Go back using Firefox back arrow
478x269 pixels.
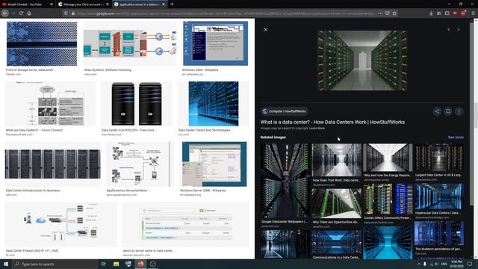click(5, 13)
